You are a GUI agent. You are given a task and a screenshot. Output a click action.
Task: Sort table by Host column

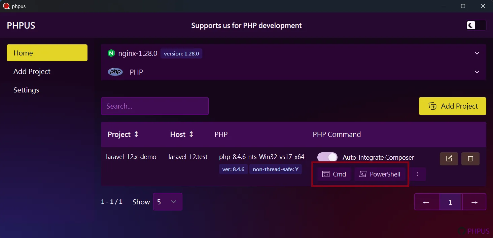click(182, 134)
